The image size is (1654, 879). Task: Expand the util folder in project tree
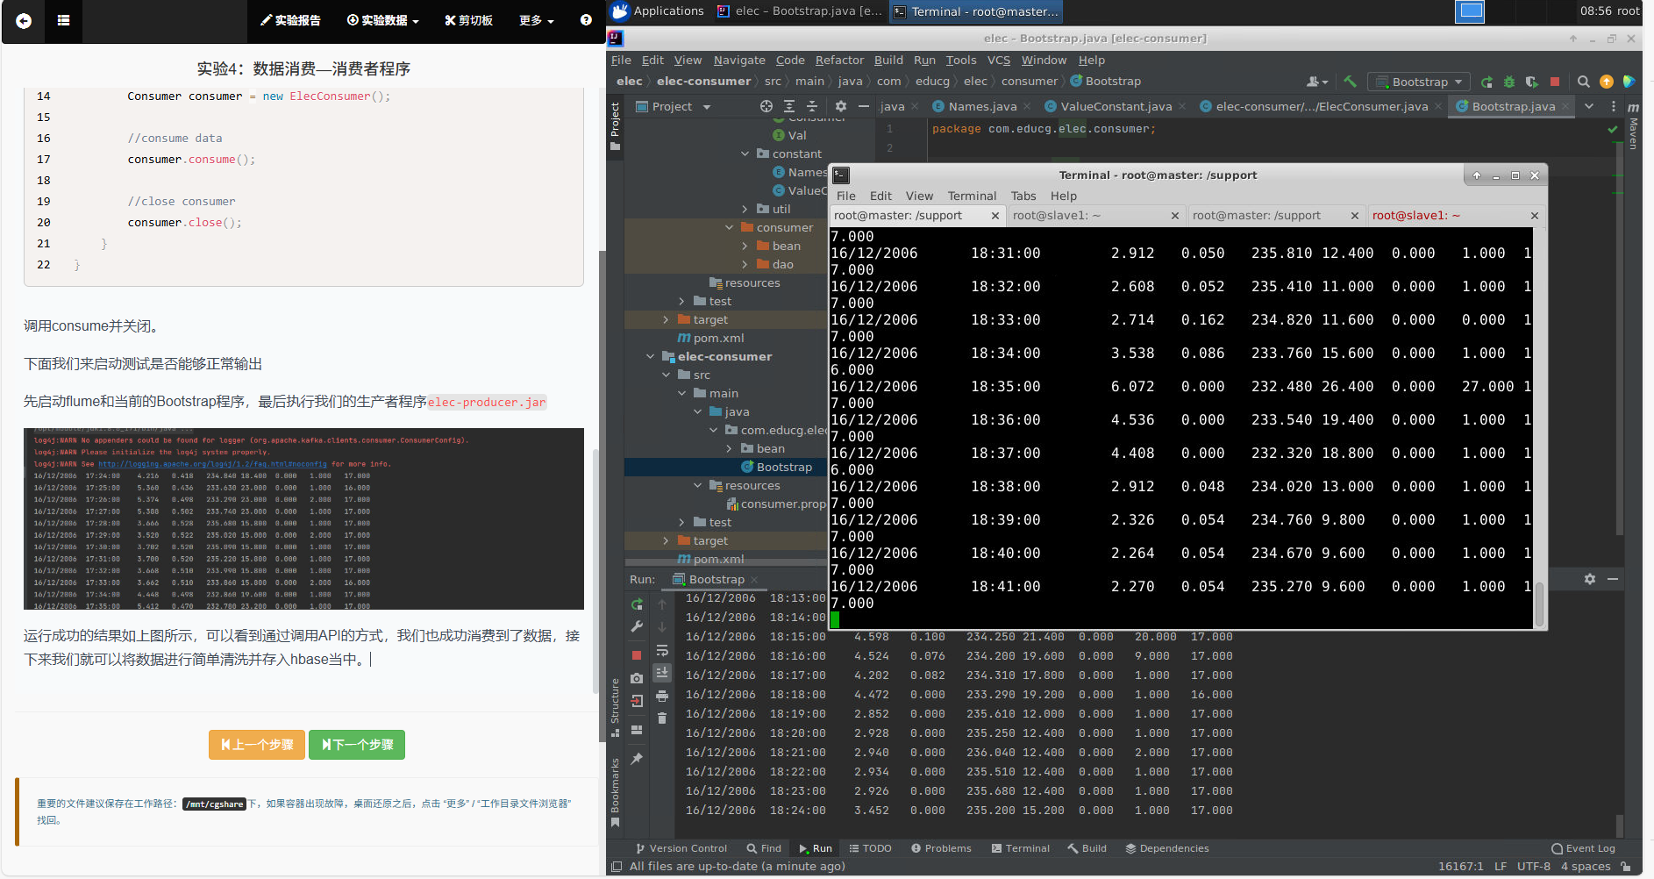pos(745,209)
